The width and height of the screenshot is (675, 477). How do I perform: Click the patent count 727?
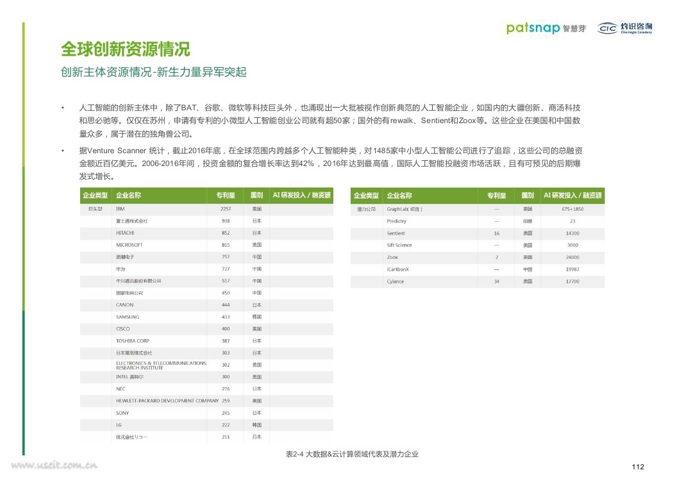(226, 269)
